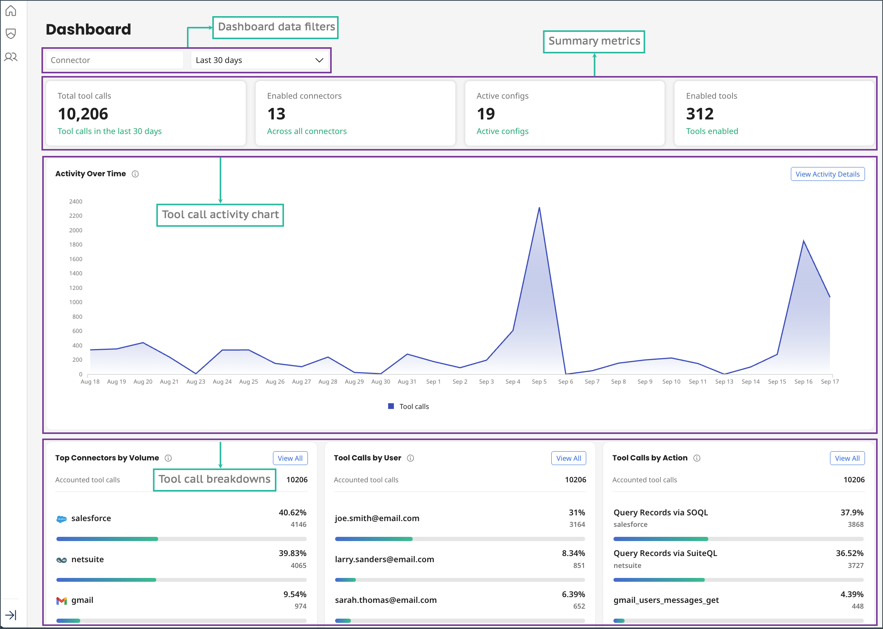Click the 2400 y-axis label
The image size is (883, 629).
[76, 201]
